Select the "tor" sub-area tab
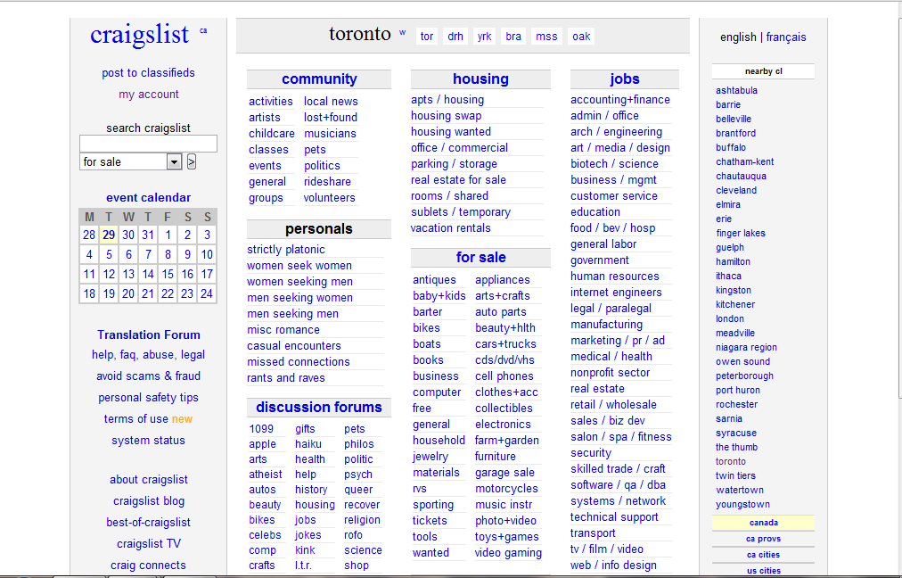 [x=426, y=37]
